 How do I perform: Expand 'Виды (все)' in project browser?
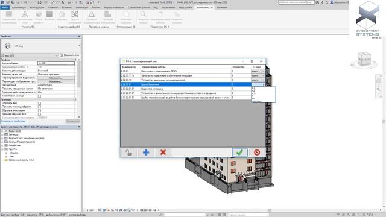click(x=2, y=131)
